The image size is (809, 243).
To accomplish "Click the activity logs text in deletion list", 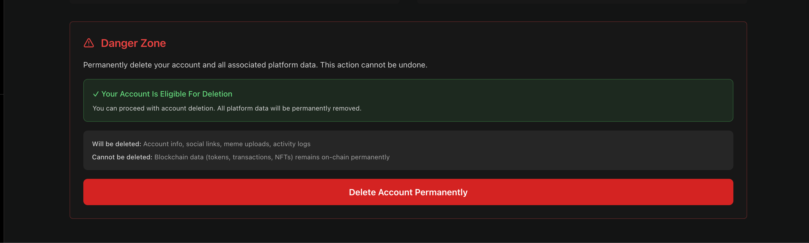I will [x=292, y=144].
